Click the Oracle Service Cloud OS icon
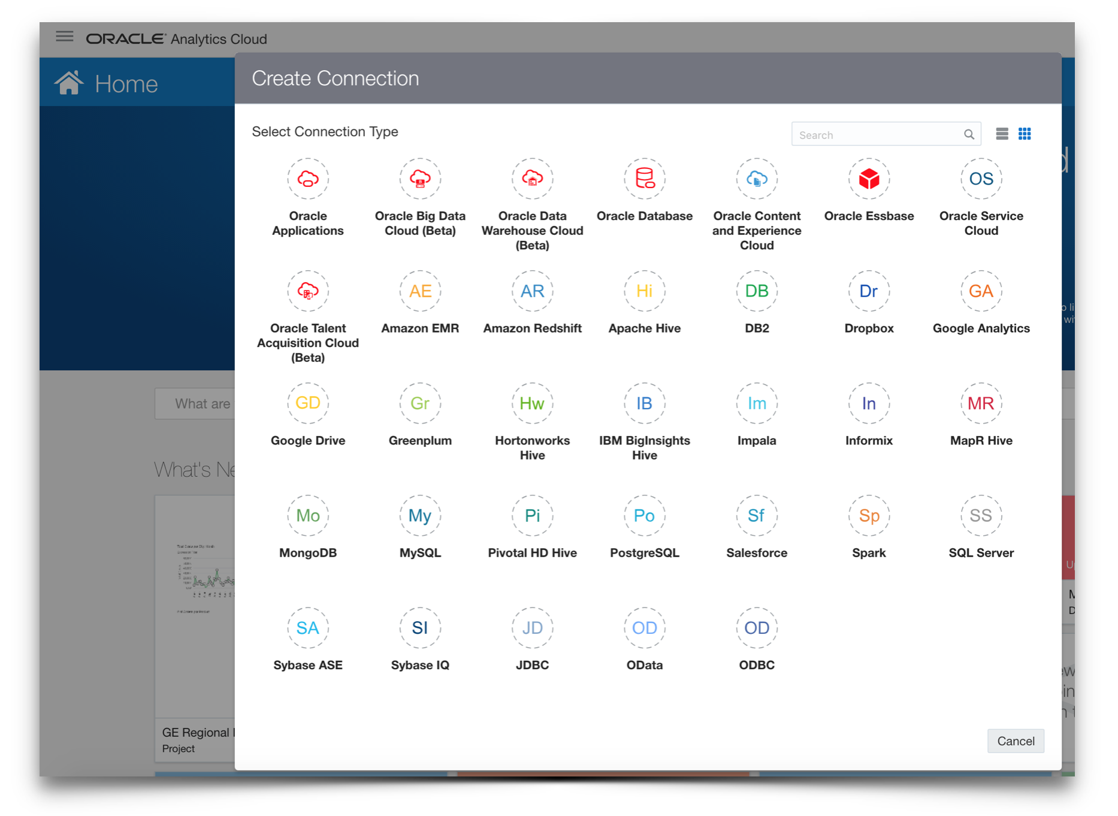 [981, 179]
